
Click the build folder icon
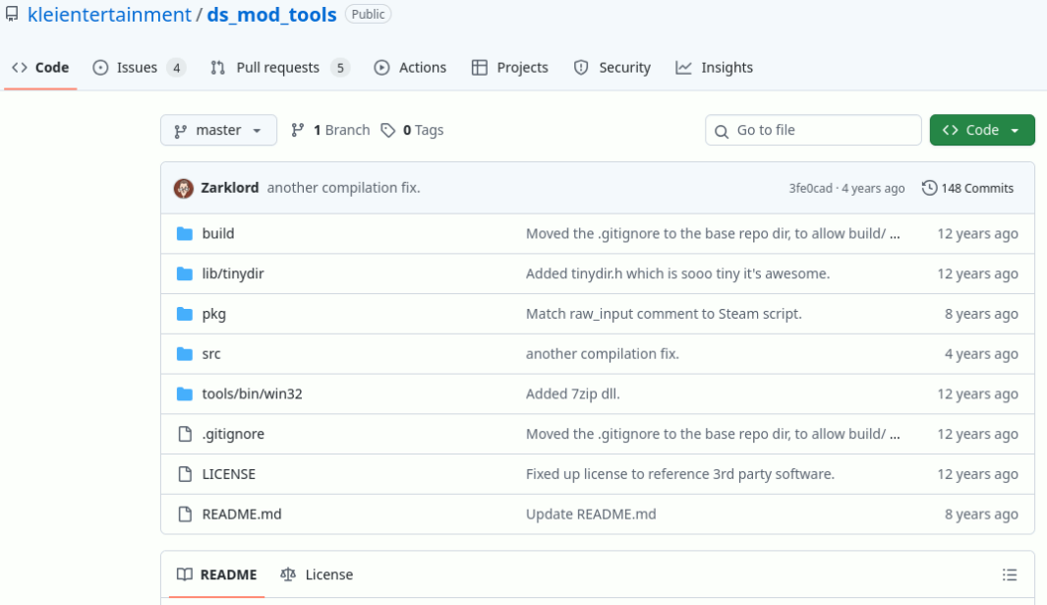tap(184, 234)
